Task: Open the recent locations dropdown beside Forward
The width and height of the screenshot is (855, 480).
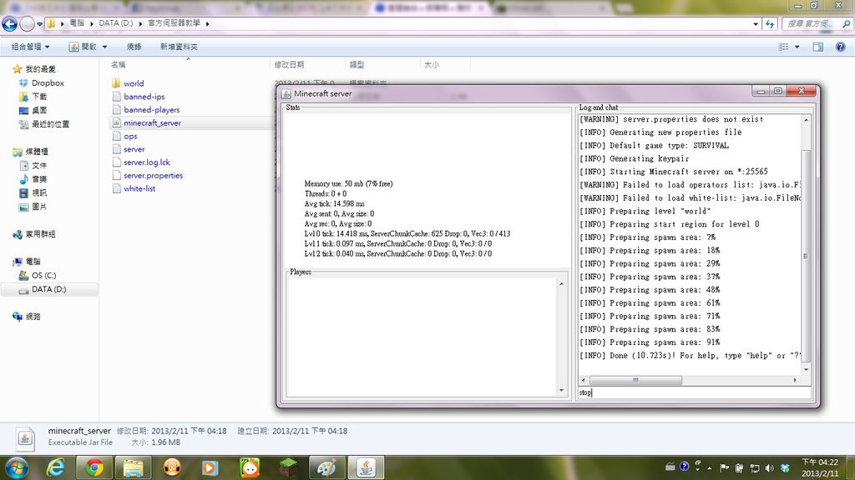Action: click(x=40, y=24)
